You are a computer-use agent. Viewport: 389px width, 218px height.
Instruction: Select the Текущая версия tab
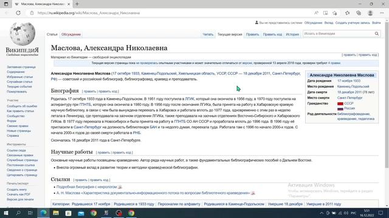(x=230, y=35)
